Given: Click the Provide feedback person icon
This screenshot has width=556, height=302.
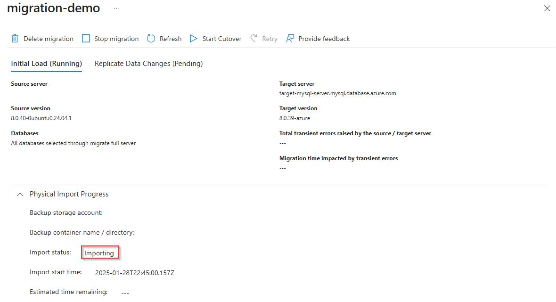Looking at the screenshot, I should point(290,39).
